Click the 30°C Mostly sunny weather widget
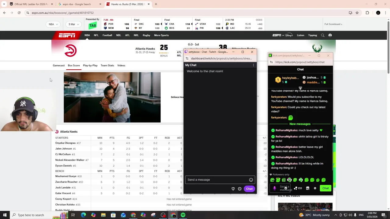 (314, 215)
